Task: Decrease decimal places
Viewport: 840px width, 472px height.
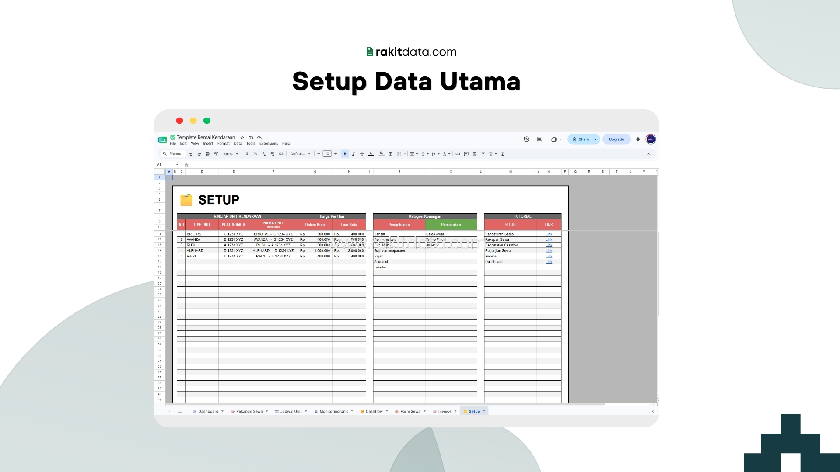Action: tap(263, 154)
